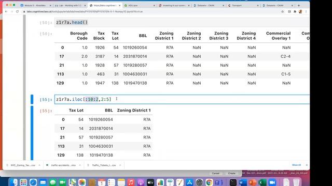This screenshot has width=332, height=186.
Task: Open Notes from the Dock
Action: click(x=121, y=182)
